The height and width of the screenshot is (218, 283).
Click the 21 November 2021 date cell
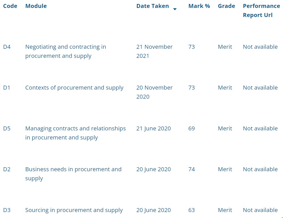pyautogui.click(x=155, y=51)
